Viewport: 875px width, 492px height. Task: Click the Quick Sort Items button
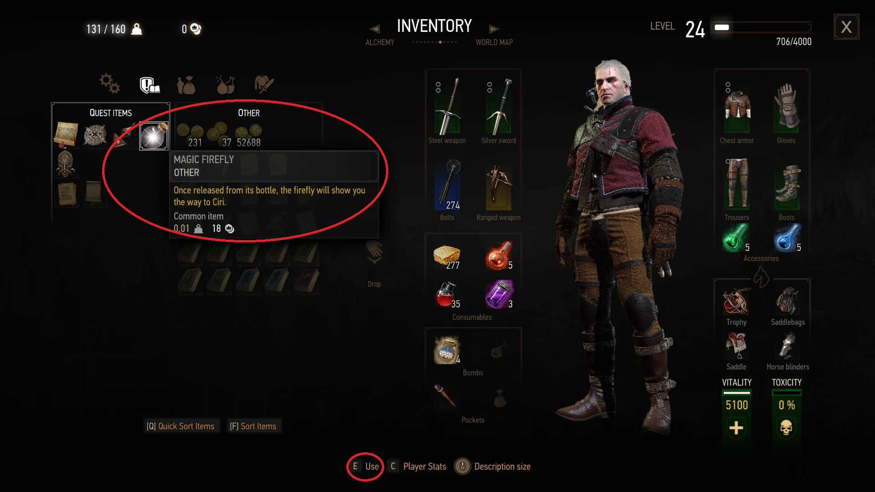[181, 426]
